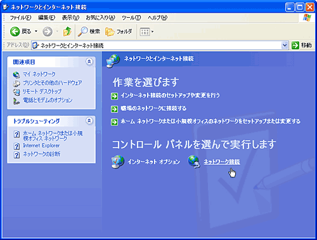Open the リモート デスクトップ link

[x=42, y=91]
